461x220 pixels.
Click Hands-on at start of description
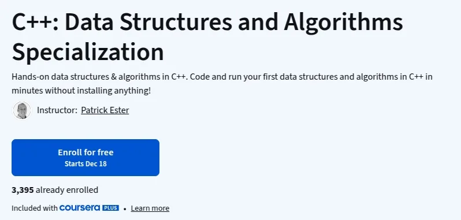pyautogui.click(x=30, y=77)
